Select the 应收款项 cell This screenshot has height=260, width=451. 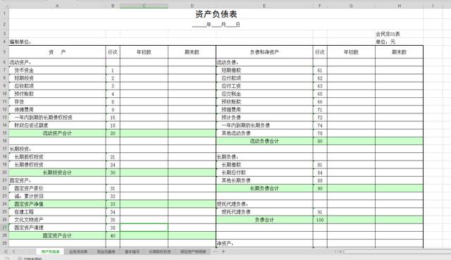click(x=57, y=86)
